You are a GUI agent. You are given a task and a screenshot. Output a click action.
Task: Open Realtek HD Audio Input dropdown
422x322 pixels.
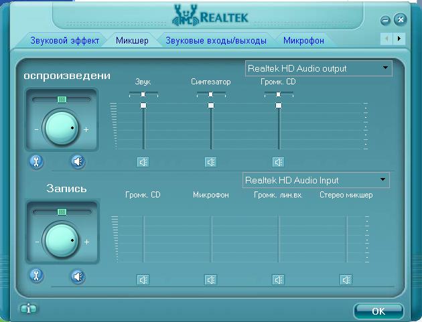point(382,180)
